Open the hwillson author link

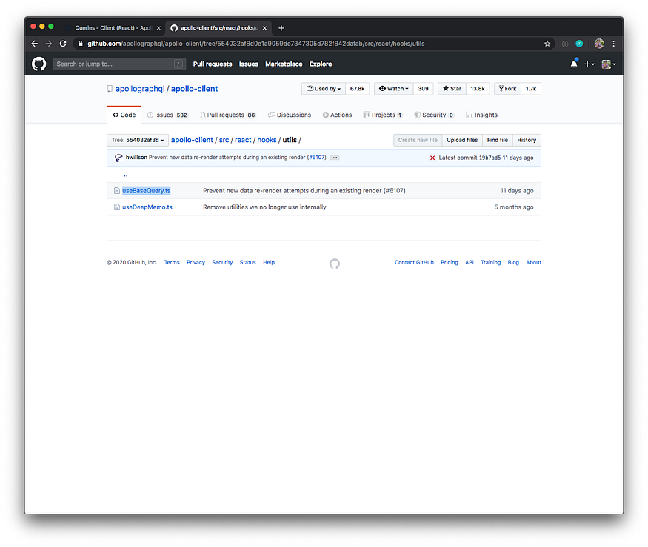136,158
